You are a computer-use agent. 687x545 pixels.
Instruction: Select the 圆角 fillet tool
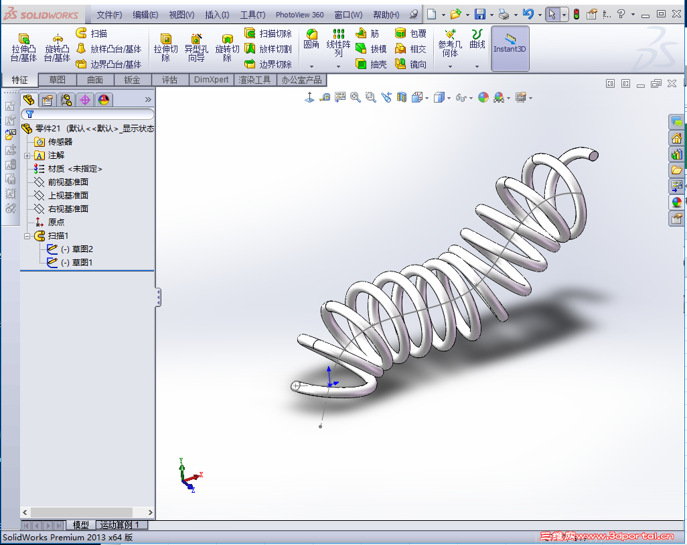311,39
